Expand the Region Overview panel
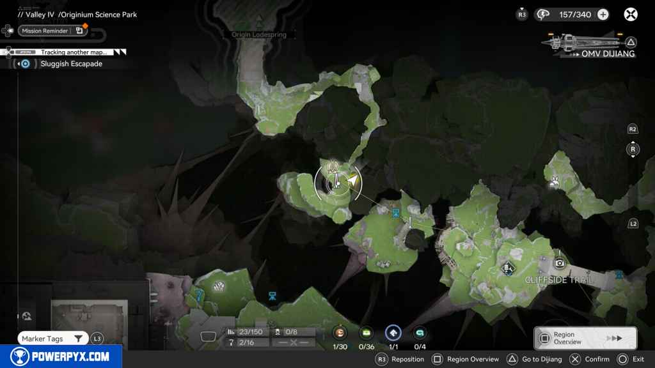The height and width of the screenshot is (368, 655). coord(585,338)
